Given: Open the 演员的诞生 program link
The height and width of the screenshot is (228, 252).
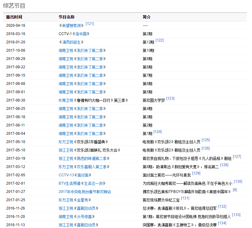Looking at the screenshot, I should click(x=71, y=42).
